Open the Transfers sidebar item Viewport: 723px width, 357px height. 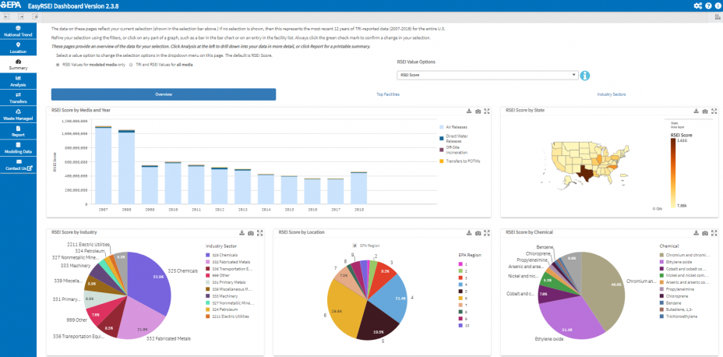18,97
